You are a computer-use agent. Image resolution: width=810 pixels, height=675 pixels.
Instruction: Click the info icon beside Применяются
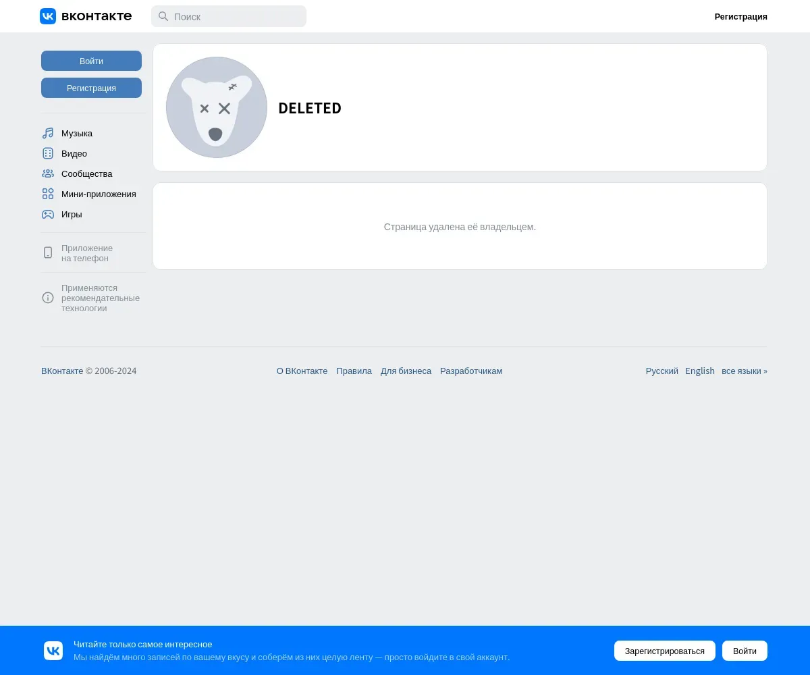48,298
